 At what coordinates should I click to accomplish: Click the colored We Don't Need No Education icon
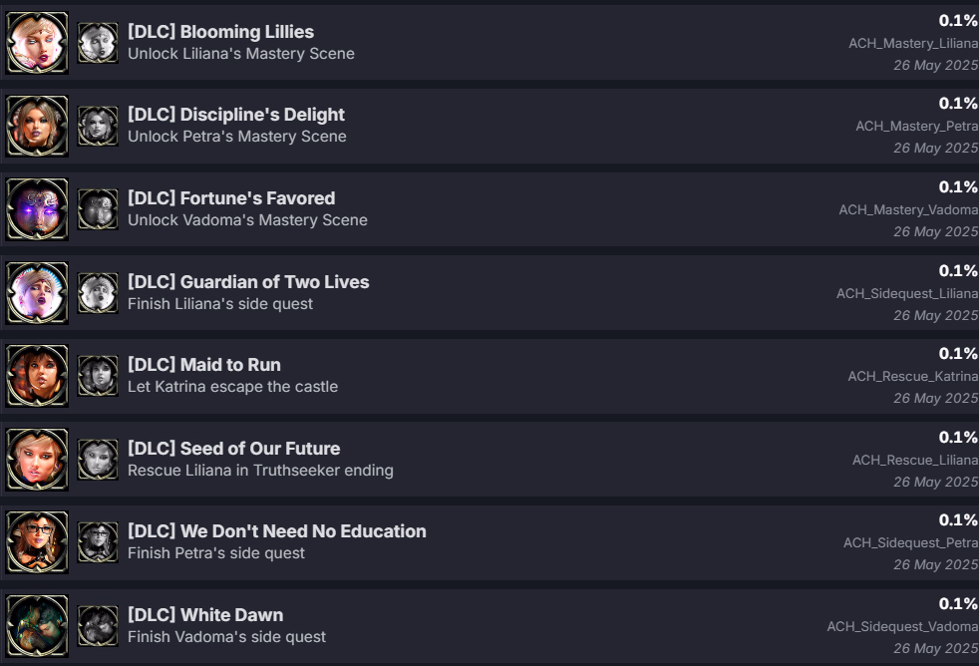click(x=37, y=543)
